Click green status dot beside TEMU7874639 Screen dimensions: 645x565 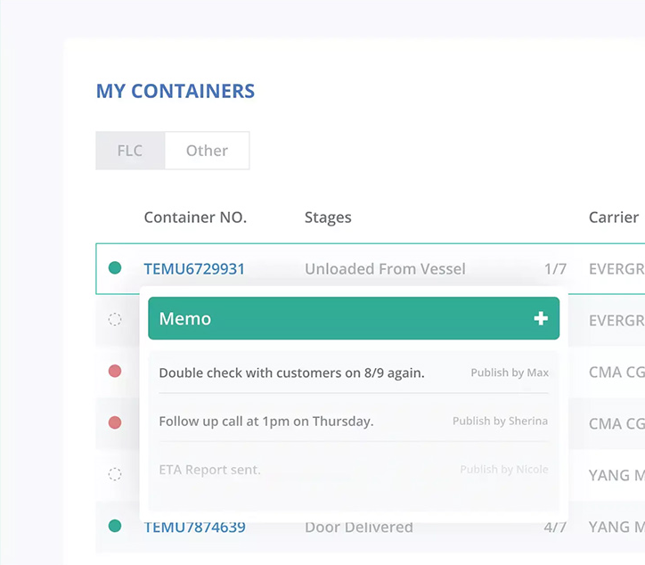115,527
